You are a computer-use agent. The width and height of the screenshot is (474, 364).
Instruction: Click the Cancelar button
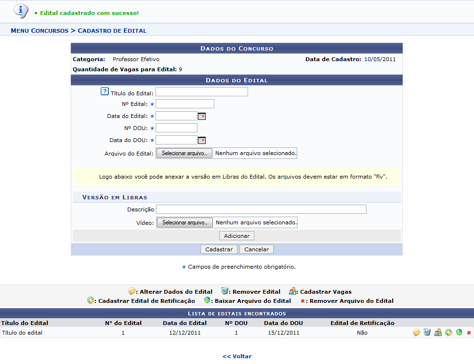(256, 249)
